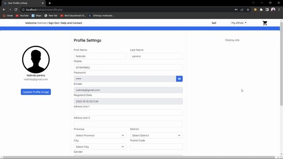Go back using browser back arrow

coord(4,10)
